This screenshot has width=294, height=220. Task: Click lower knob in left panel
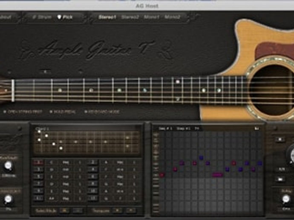8,200
